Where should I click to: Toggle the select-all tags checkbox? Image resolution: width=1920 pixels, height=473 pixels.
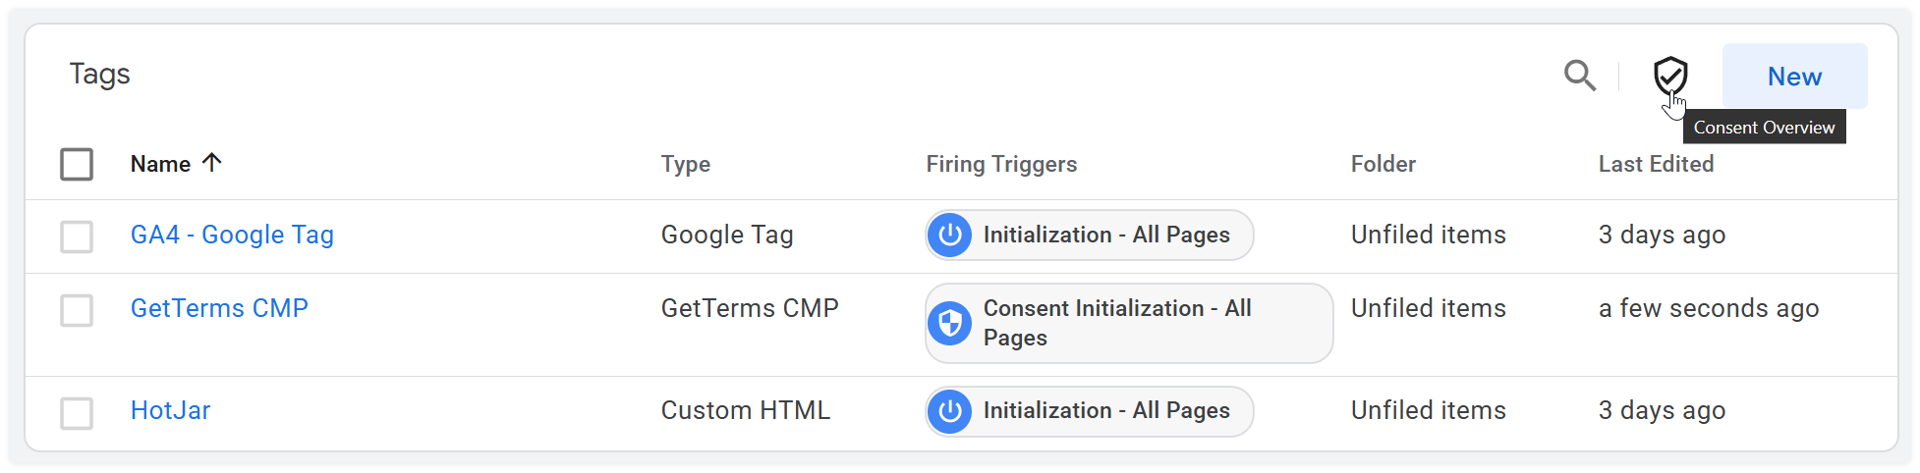pos(77,164)
